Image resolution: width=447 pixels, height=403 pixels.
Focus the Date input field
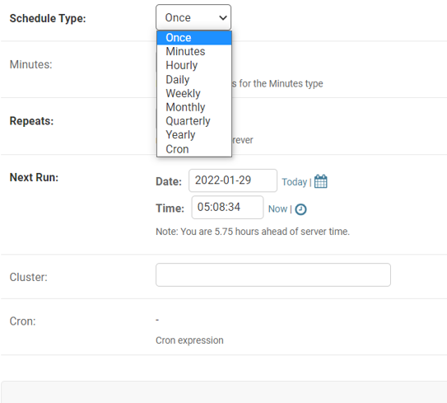coord(233,180)
